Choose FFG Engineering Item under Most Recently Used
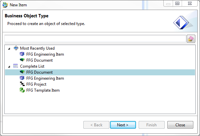200x136 pixels. pos(45,54)
